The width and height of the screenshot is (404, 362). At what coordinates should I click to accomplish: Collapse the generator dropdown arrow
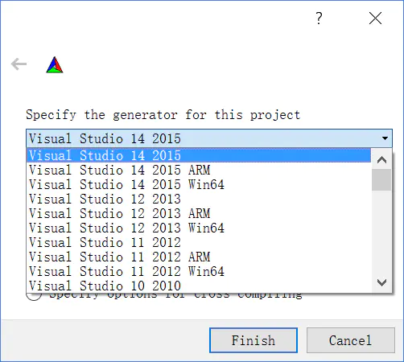pyautogui.click(x=385, y=138)
